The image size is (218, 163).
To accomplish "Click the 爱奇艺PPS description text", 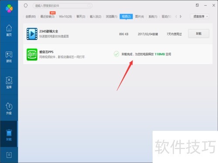I will (62, 57).
